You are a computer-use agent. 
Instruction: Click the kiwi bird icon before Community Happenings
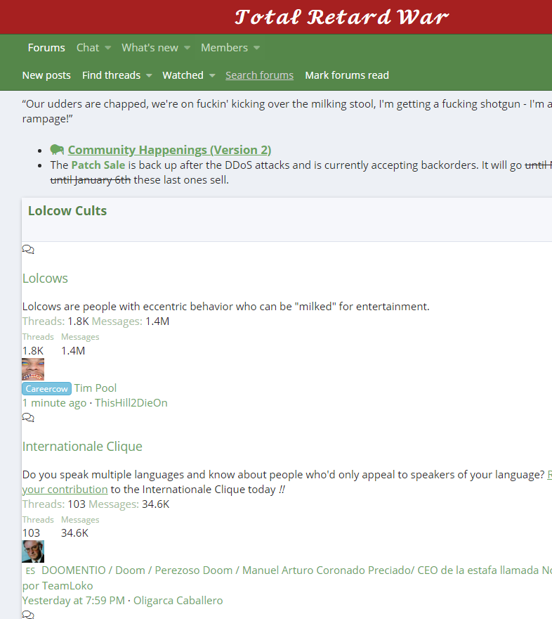57,150
